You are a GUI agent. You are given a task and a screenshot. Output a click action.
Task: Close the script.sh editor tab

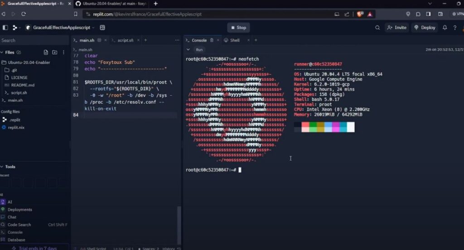pyautogui.click(x=138, y=40)
